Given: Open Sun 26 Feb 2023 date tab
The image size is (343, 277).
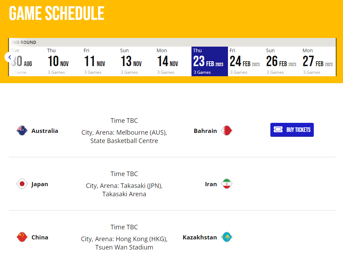Looking at the screenshot, I should point(283,61).
